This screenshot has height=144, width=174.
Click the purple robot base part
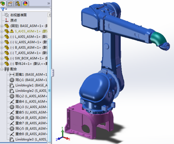click(x=81, y=119)
